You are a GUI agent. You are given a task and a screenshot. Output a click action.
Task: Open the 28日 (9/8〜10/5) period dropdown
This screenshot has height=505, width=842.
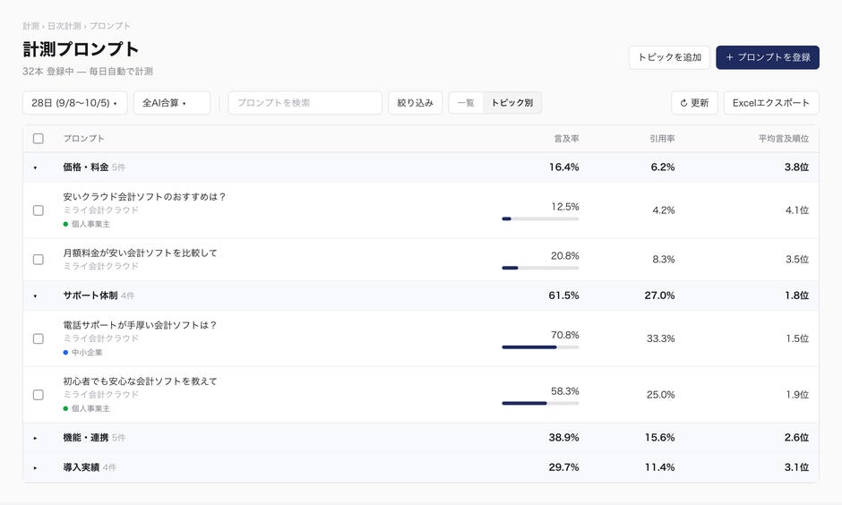[x=74, y=102]
